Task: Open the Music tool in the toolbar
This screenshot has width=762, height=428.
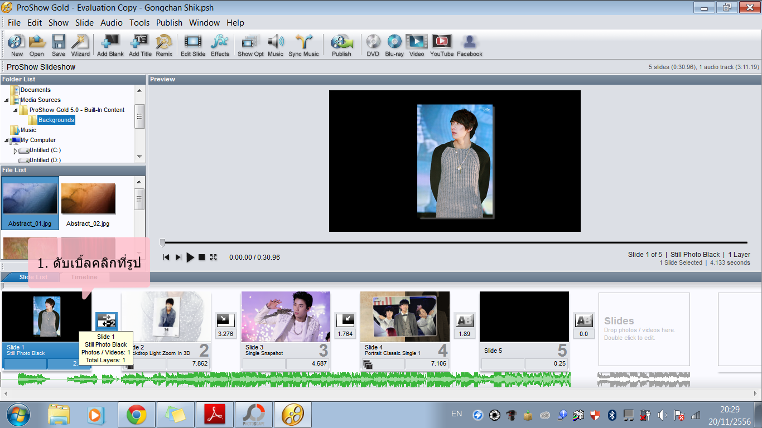Action: (x=276, y=45)
